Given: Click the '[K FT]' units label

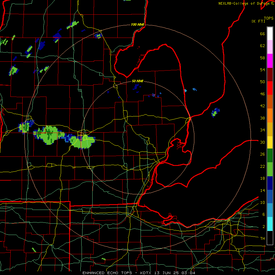Looking at the screenshot, I should (258, 21).
